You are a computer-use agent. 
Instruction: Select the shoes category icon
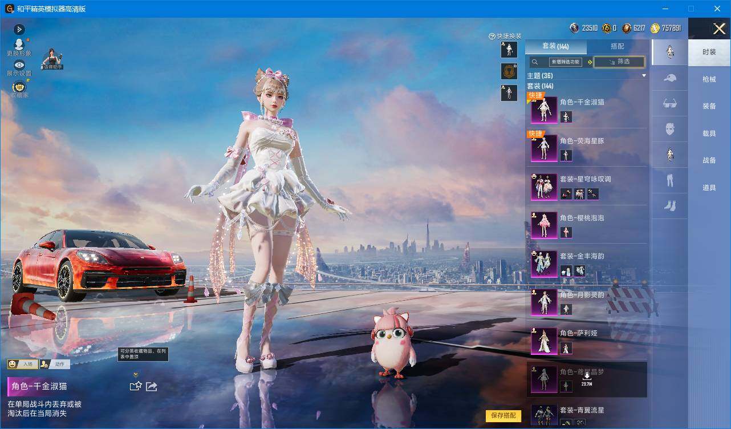[669, 207]
